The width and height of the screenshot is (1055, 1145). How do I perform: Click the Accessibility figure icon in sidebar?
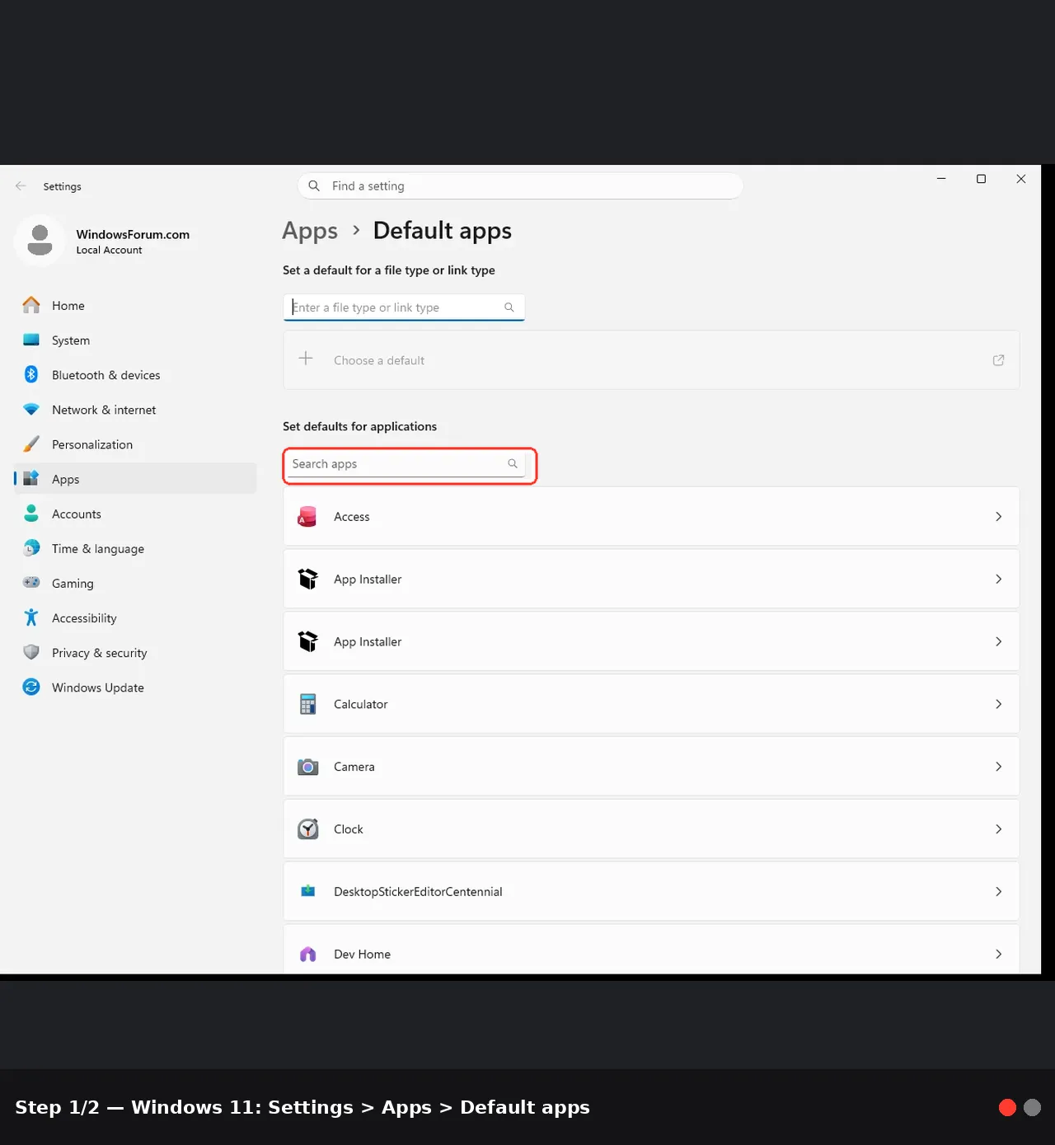click(31, 617)
